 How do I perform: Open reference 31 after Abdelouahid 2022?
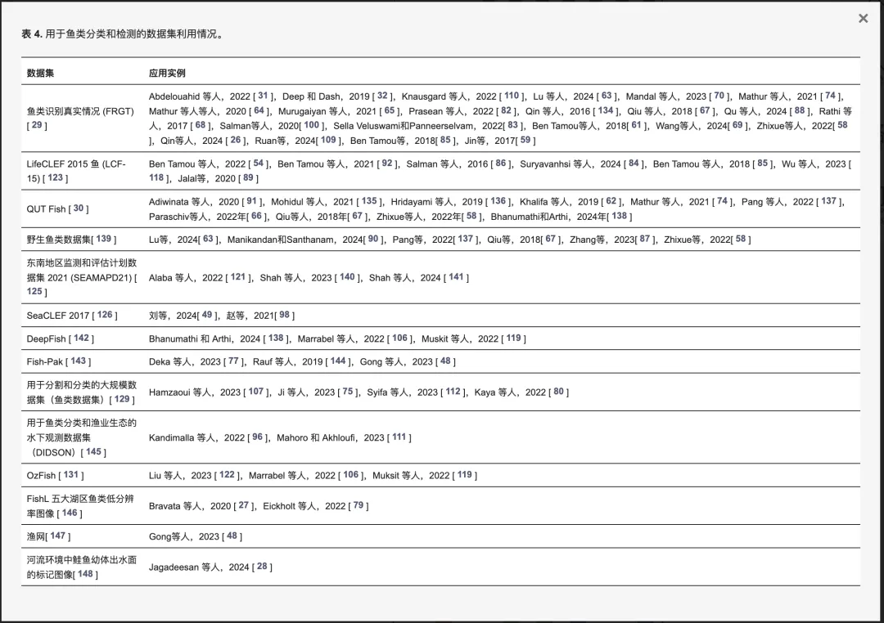(x=264, y=96)
